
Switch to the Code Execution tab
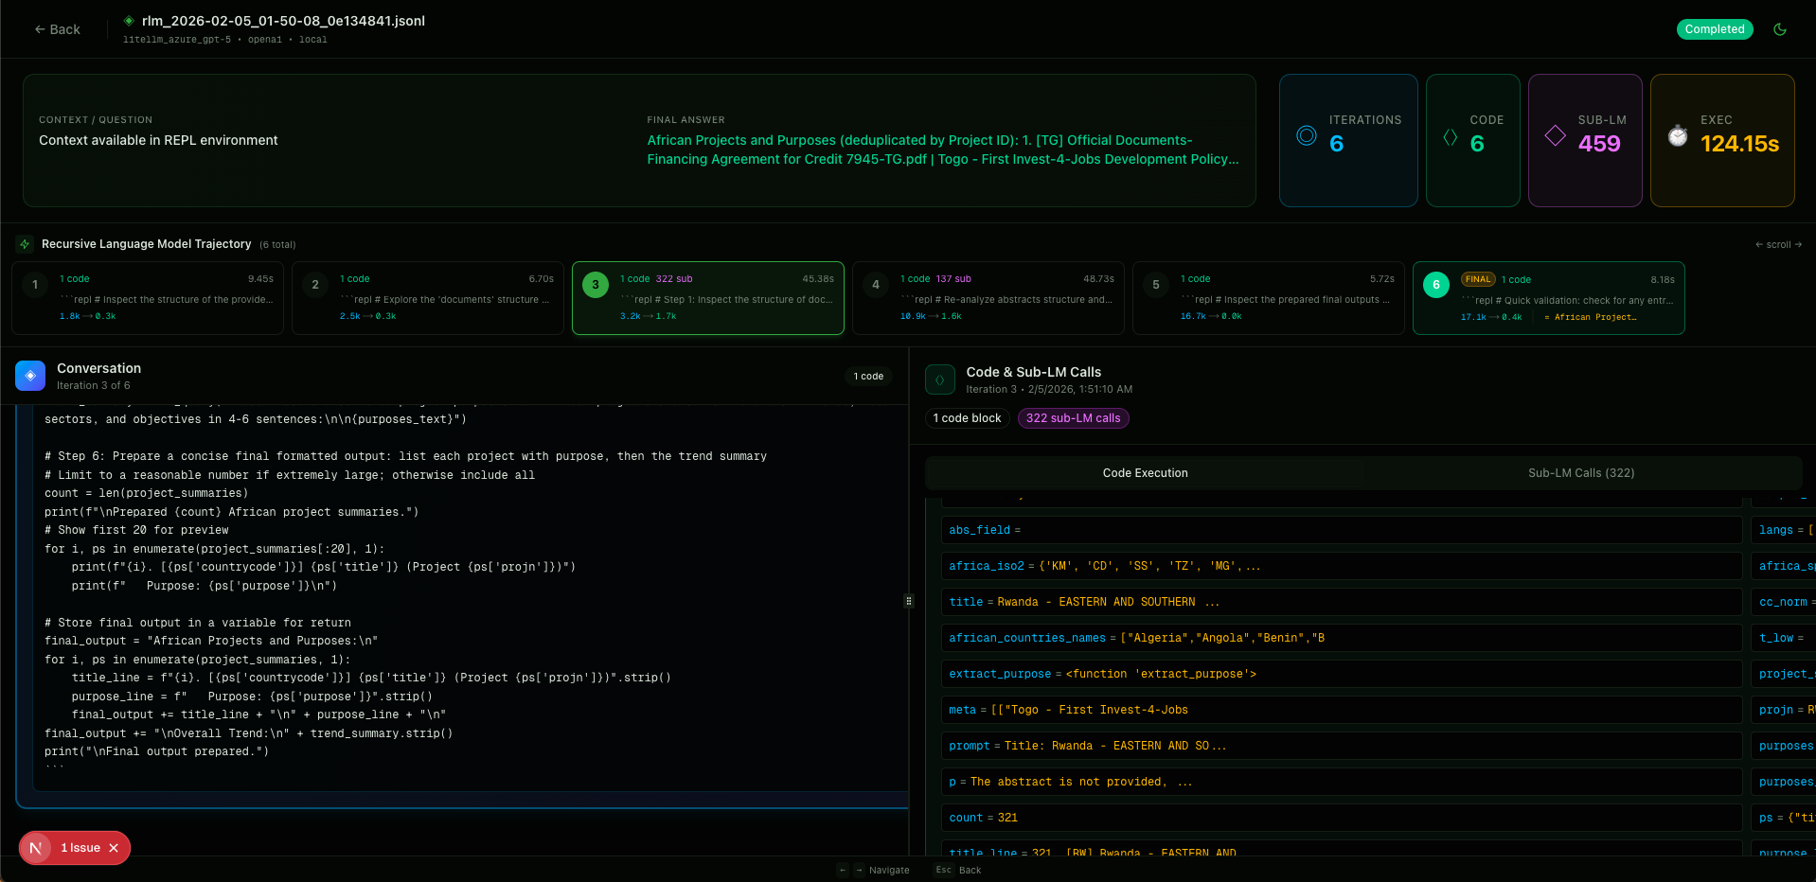tap(1145, 472)
